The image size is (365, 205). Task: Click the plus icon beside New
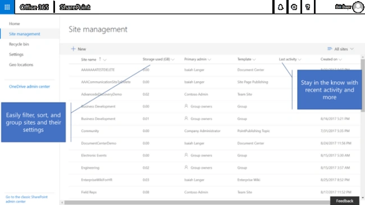(73, 49)
